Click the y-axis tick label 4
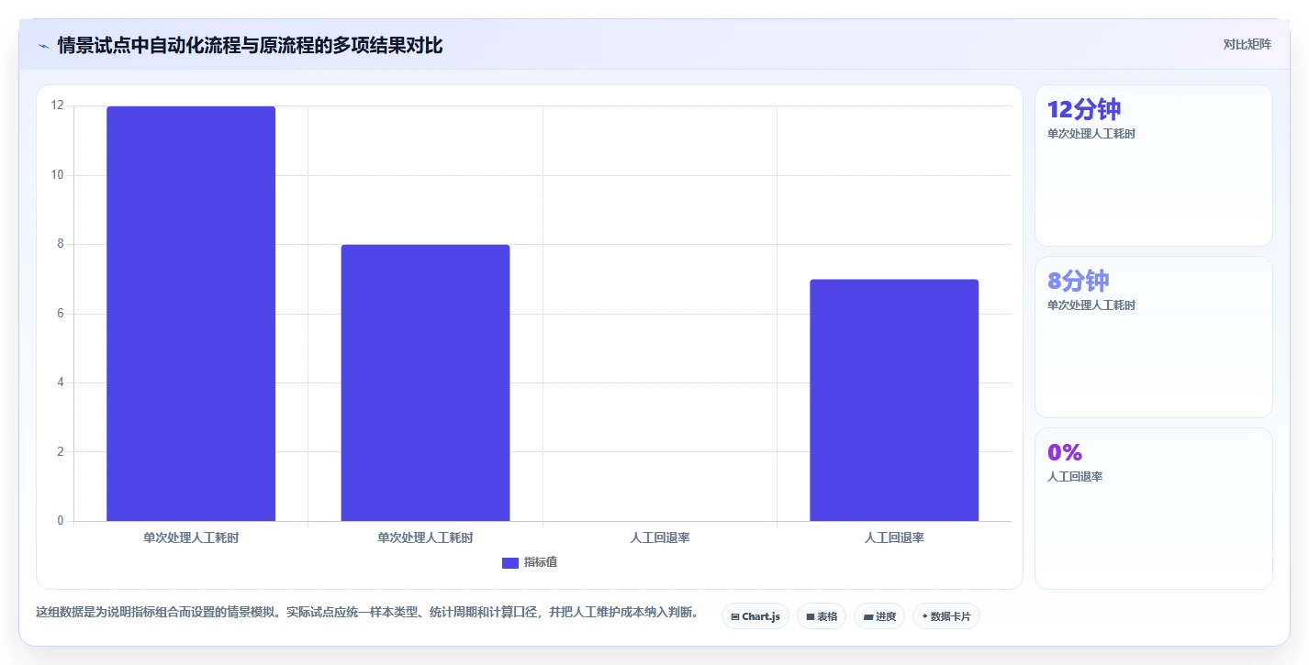 point(61,382)
